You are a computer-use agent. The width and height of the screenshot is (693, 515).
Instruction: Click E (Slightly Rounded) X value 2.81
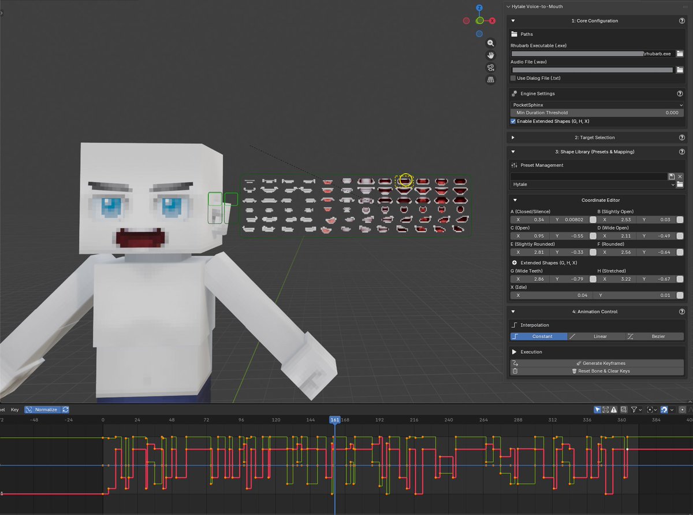point(530,252)
